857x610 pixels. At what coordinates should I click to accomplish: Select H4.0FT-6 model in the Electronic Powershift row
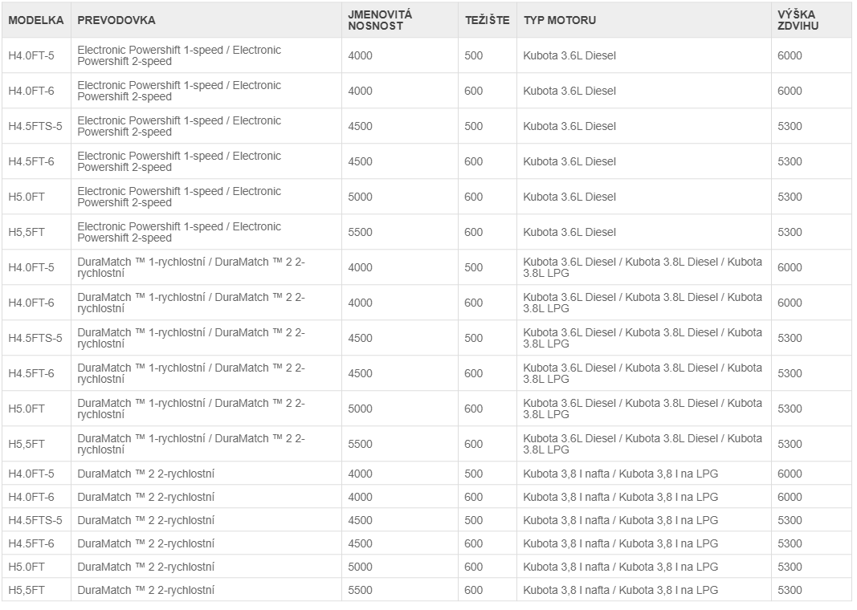click(x=31, y=91)
